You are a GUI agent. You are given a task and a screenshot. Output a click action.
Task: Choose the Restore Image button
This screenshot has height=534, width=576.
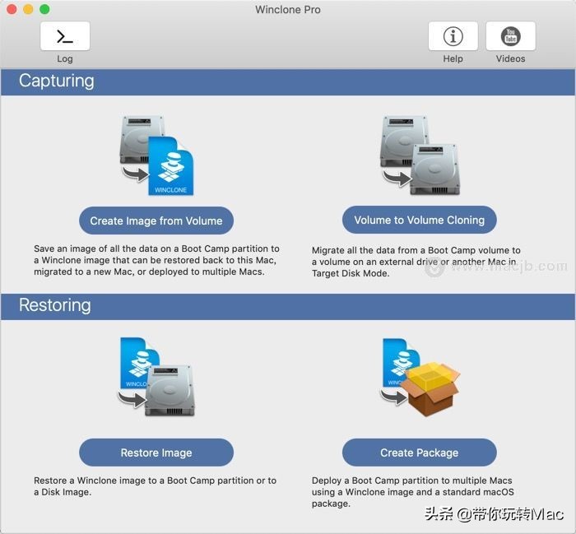click(x=156, y=453)
